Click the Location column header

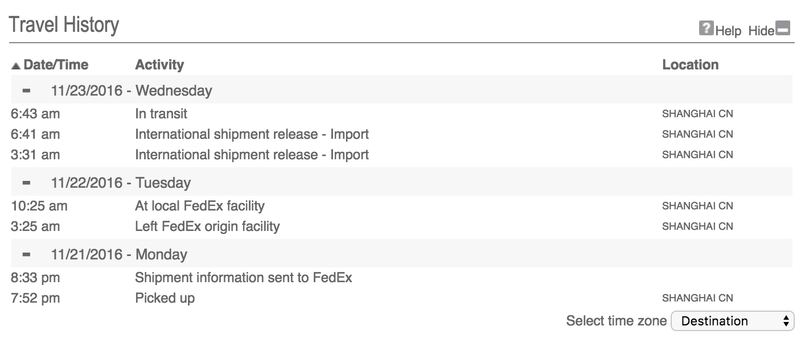coord(690,65)
